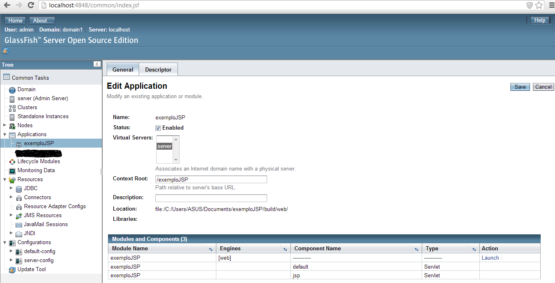Expand the default-config tree node
The height and width of the screenshot is (283, 555).
[11, 251]
